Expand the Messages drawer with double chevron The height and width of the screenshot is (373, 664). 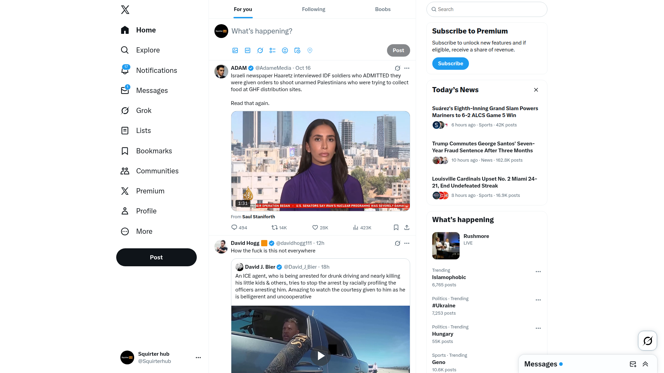click(645, 364)
